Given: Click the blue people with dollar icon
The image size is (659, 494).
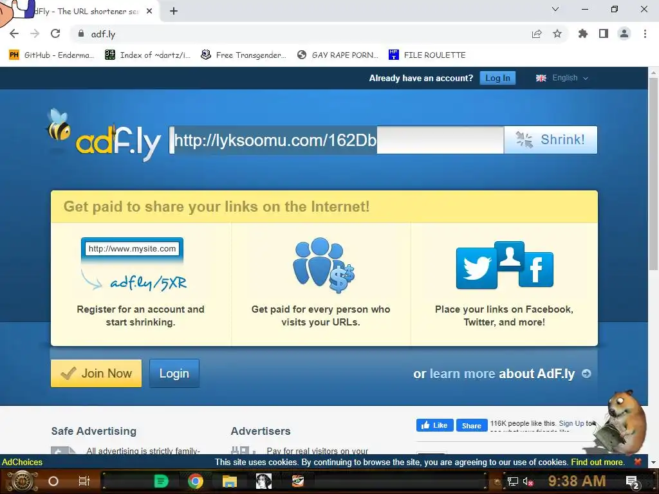Looking at the screenshot, I should click(x=323, y=264).
